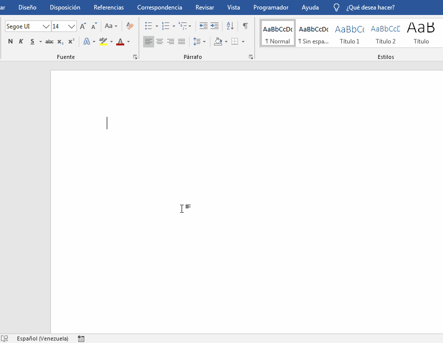Open the Ayuda tab

tap(310, 7)
